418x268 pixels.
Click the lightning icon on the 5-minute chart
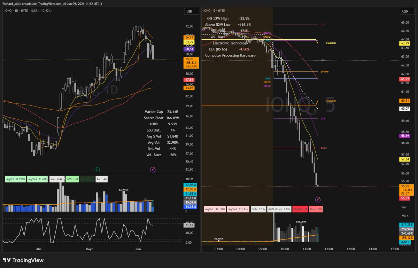tap(318, 200)
